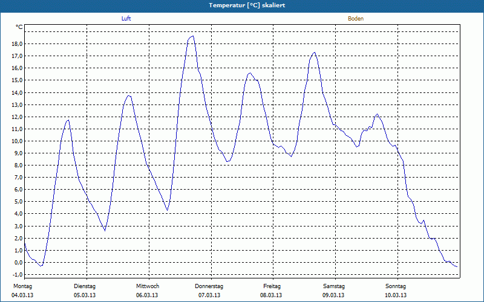Click the '5,0' y-axis value

18,202
